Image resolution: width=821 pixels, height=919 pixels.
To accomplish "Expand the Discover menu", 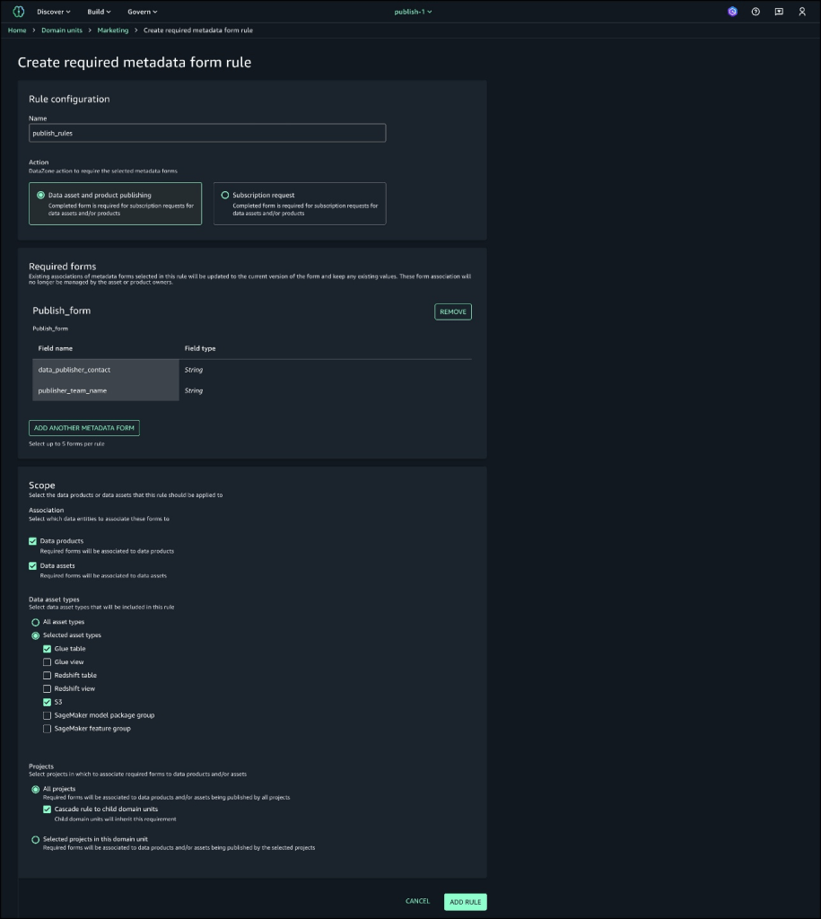I will coord(54,12).
